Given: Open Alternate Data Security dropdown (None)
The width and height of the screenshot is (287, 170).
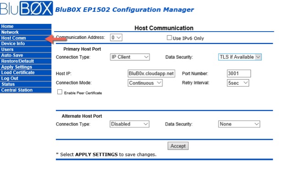Looking at the screenshot, I should click(239, 124).
